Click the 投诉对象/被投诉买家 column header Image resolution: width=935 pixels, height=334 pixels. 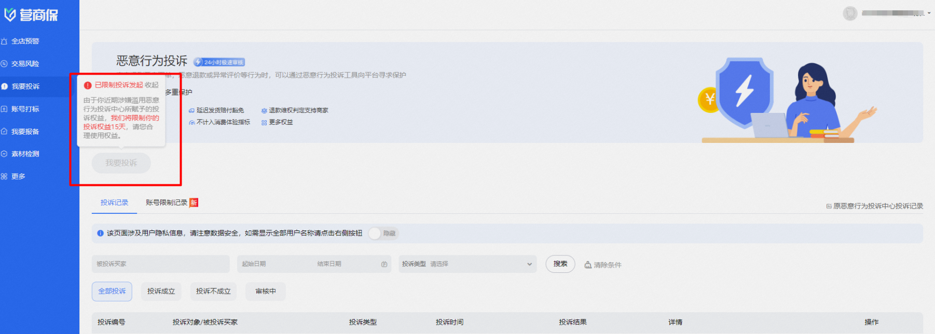205,322
